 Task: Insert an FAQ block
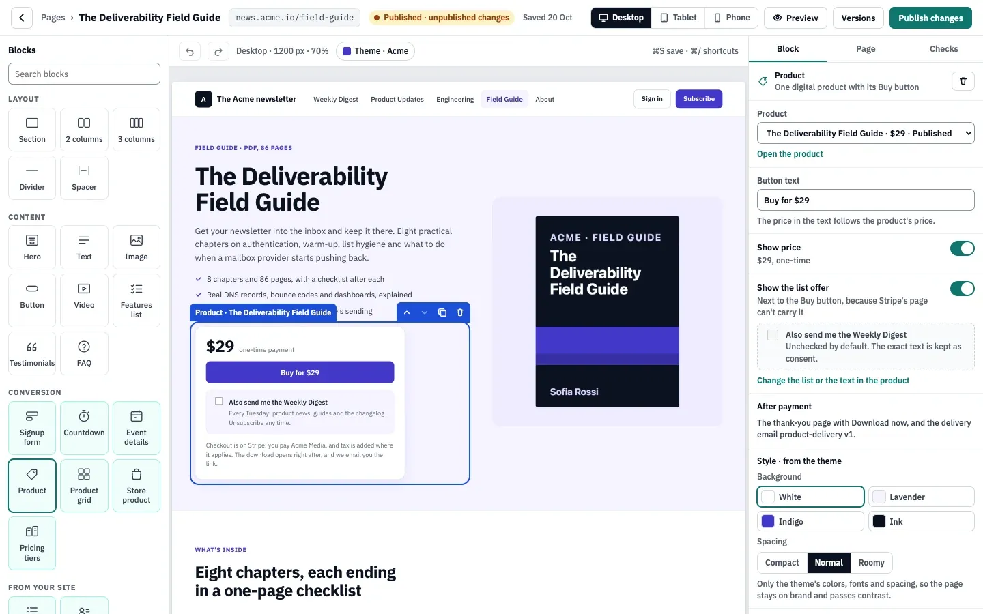(84, 353)
